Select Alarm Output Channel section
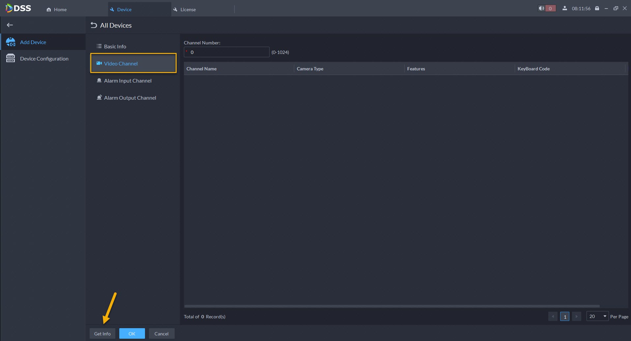 point(130,98)
